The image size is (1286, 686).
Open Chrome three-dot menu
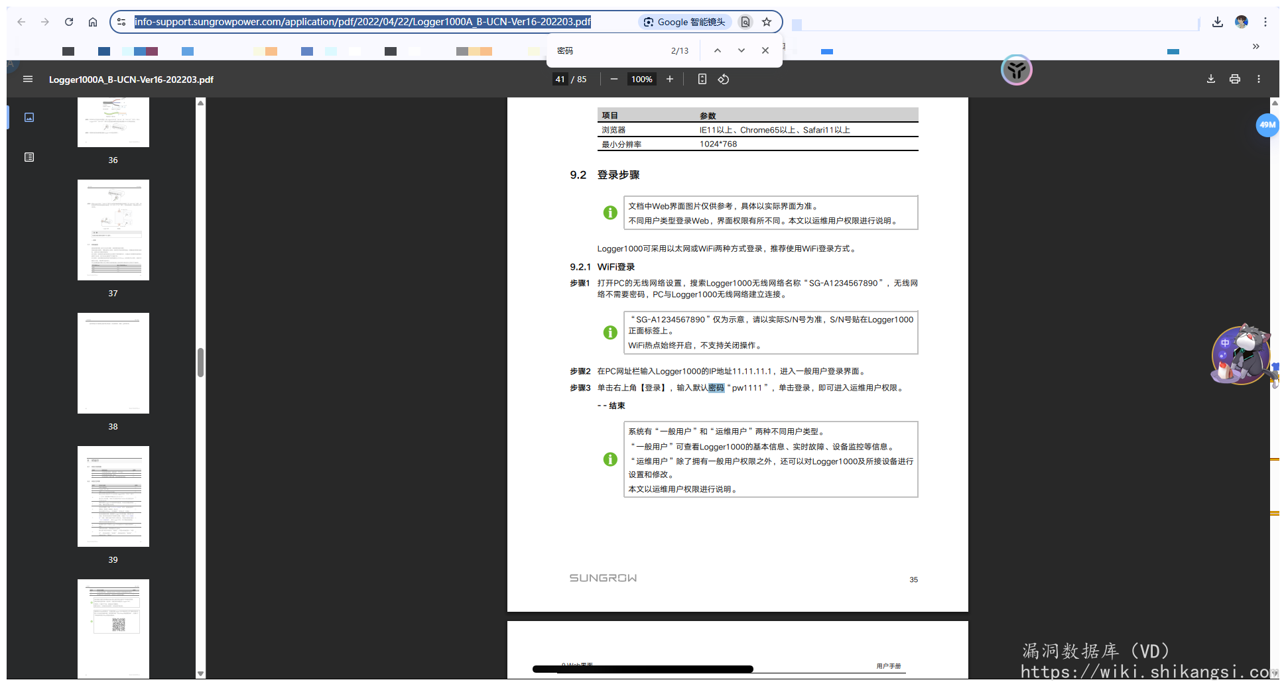pyautogui.click(x=1265, y=22)
